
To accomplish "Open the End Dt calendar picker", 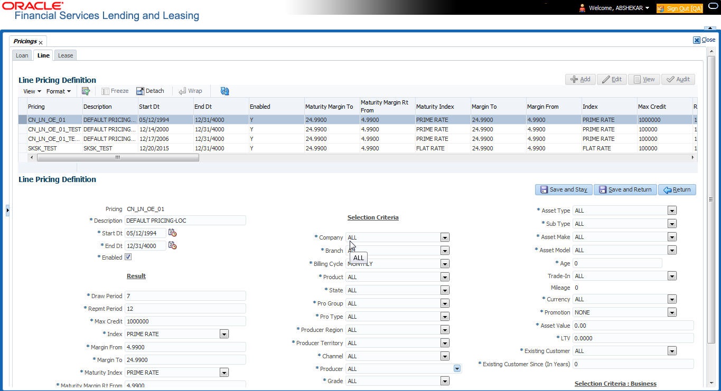I will coord(172,245).
